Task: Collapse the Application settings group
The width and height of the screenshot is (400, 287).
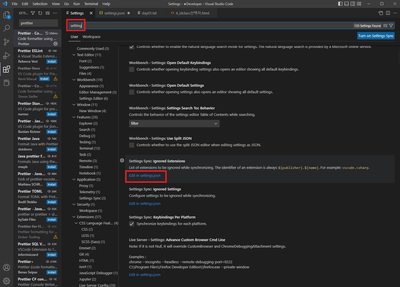Action: pyautogui.click(x=74, y=180)
